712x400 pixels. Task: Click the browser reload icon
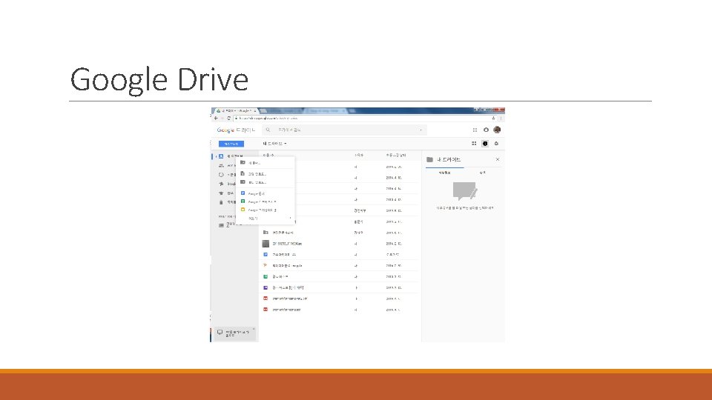coord(228,118)
